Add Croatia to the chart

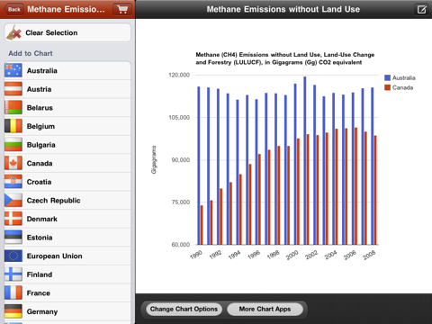67,182
